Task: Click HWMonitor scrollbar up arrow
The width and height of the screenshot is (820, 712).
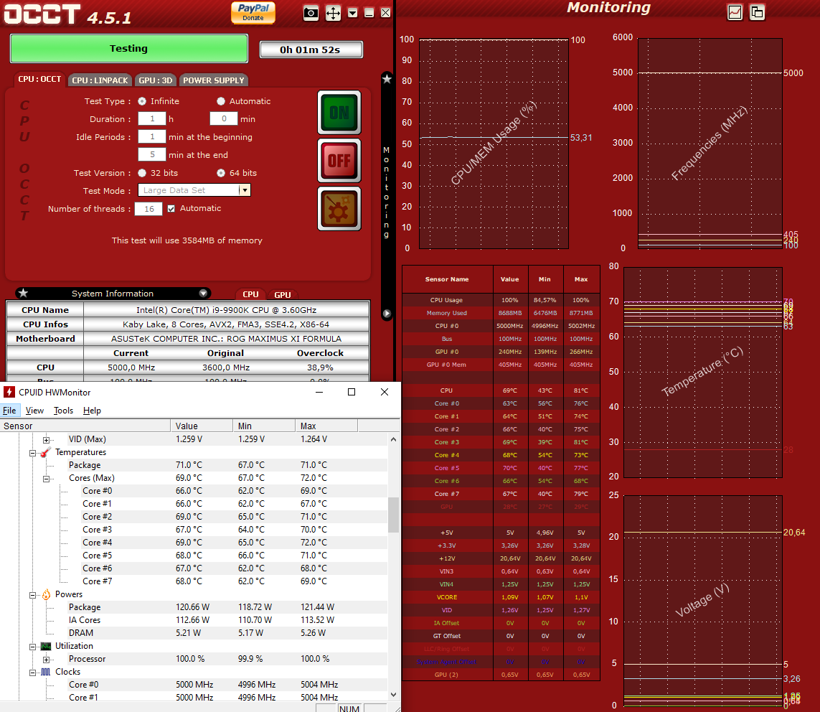Action: 393,439
